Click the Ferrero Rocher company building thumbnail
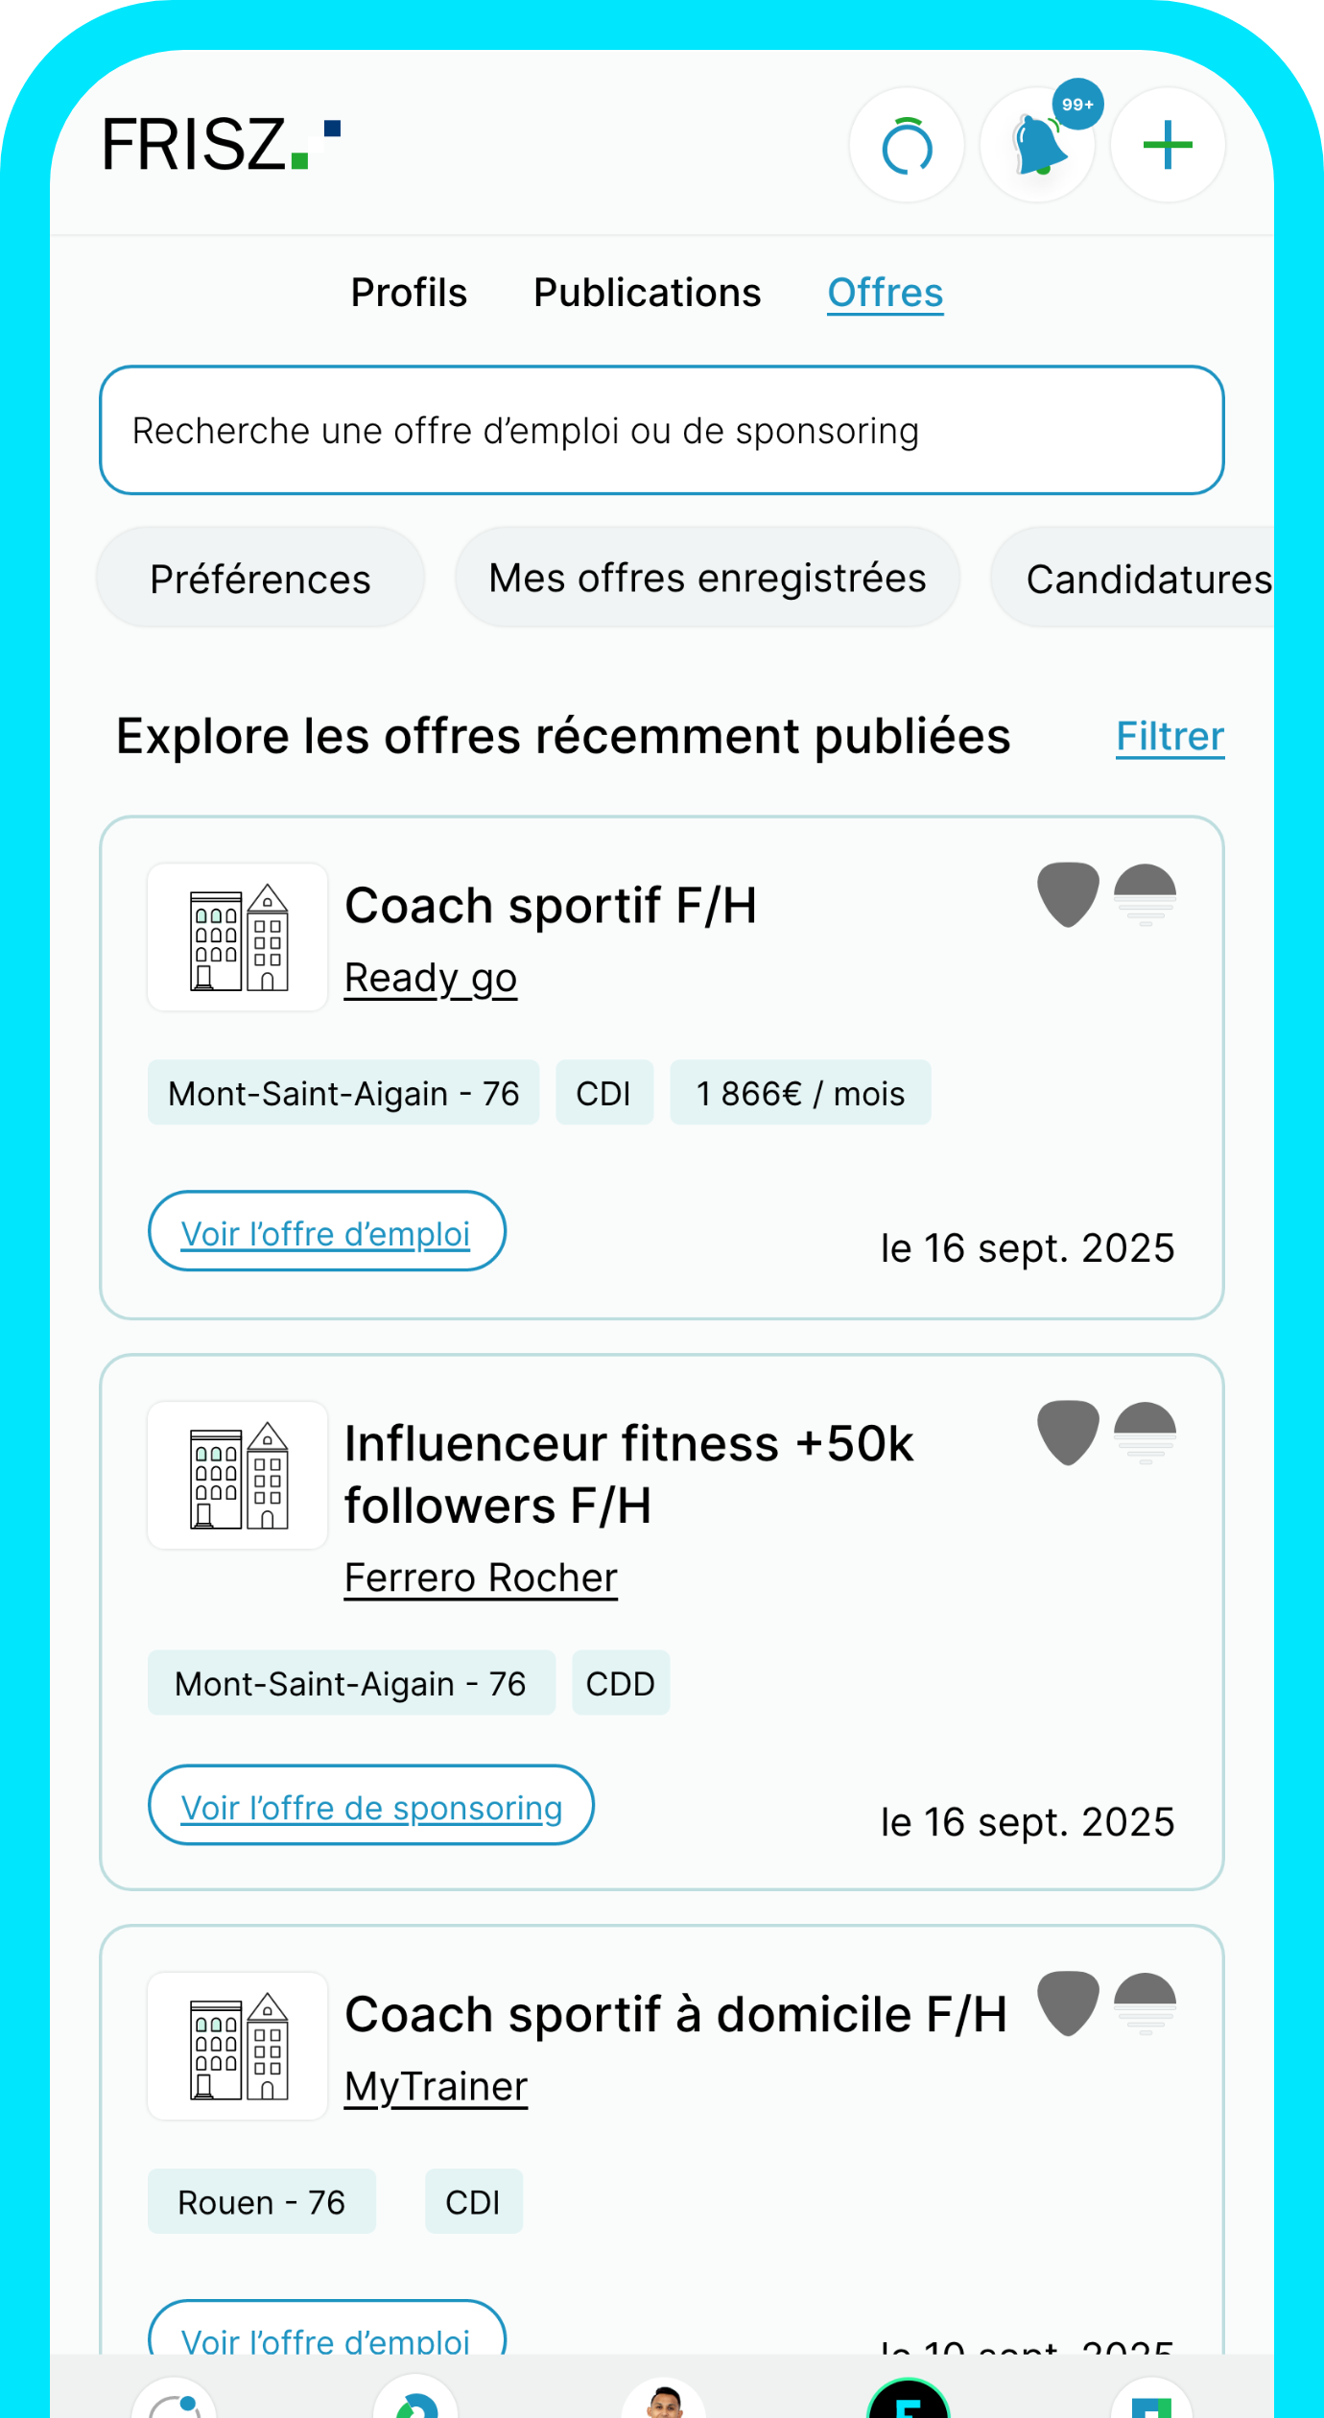Viewport: 1324px width, 2418px height. click(x=238, y=1476)
